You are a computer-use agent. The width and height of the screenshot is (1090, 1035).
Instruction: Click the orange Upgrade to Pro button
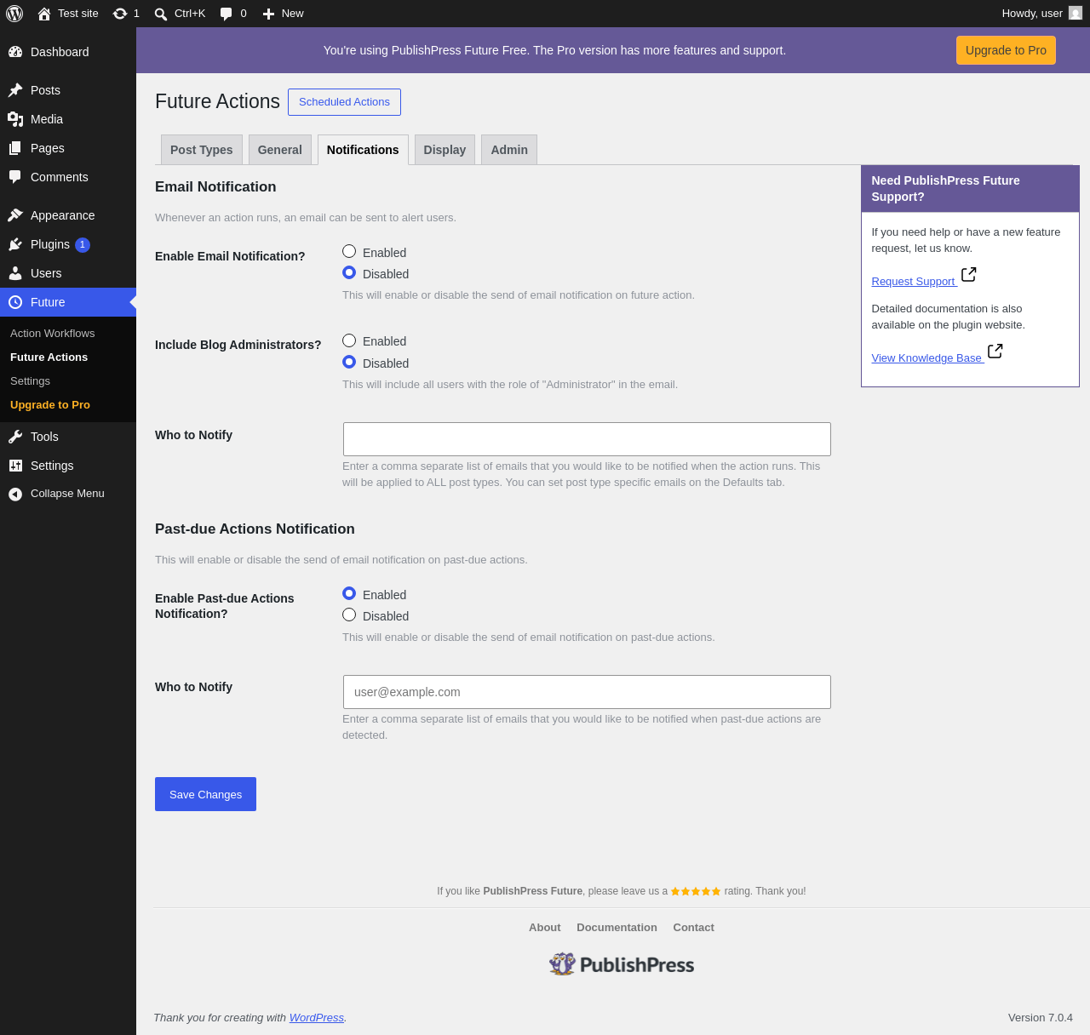[x=1006, y=50]
